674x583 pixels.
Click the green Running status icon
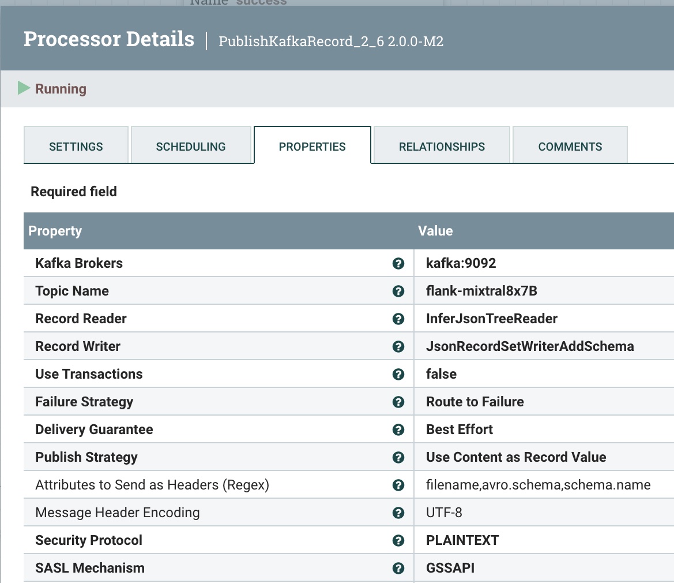click(x=24, y=88)
